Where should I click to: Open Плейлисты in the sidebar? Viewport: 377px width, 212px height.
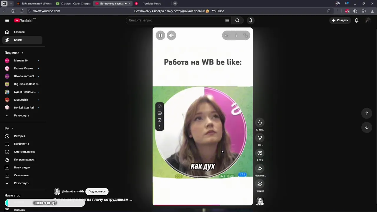pyautogui.click(x=22, y=144)
